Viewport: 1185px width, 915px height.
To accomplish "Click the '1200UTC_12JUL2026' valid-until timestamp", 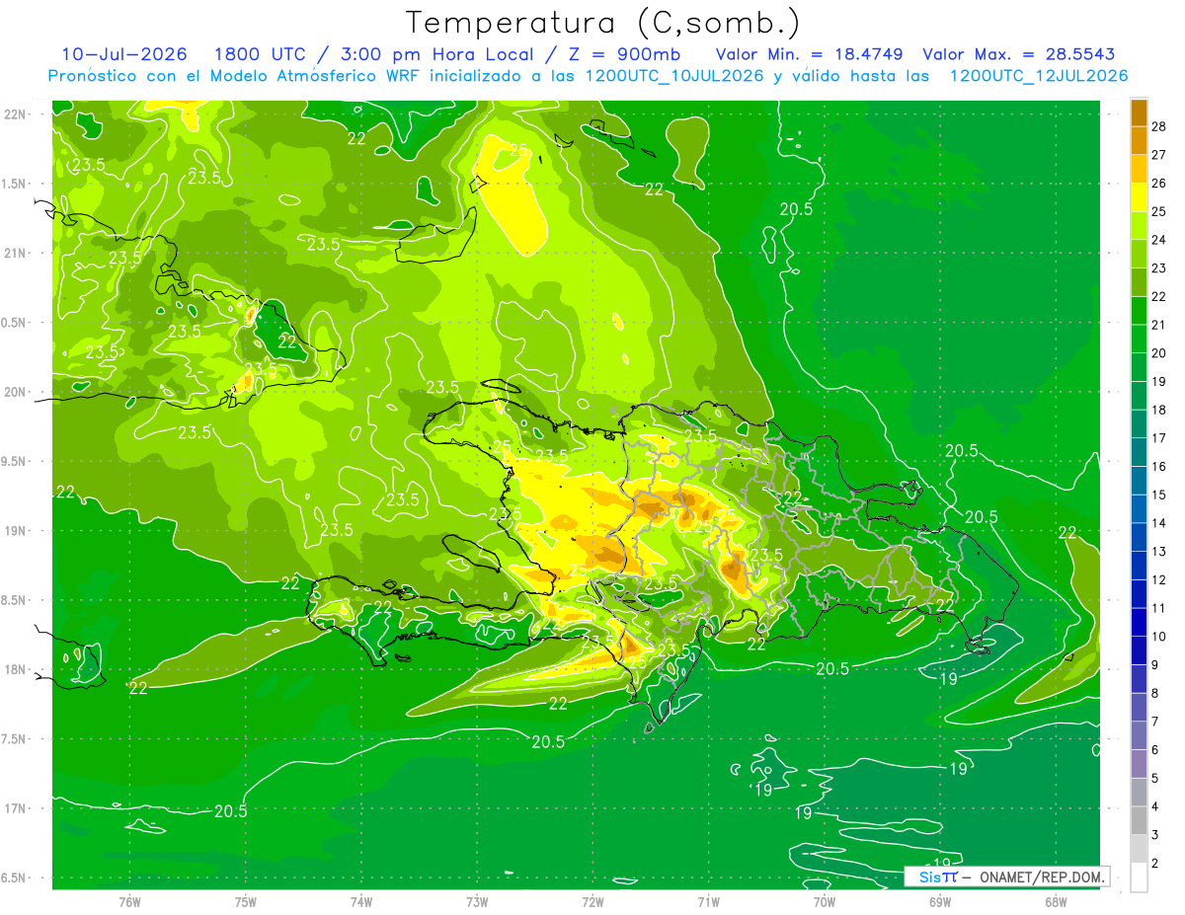I will click(1038, 76).
